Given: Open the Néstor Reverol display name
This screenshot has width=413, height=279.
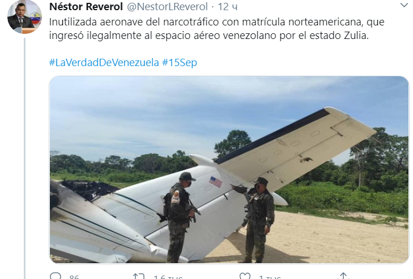Looking at the screenshot, I should [86, 7].
